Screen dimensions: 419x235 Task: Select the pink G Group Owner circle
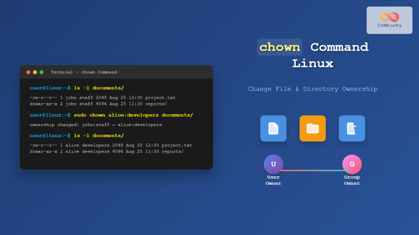tap(352, 164)
